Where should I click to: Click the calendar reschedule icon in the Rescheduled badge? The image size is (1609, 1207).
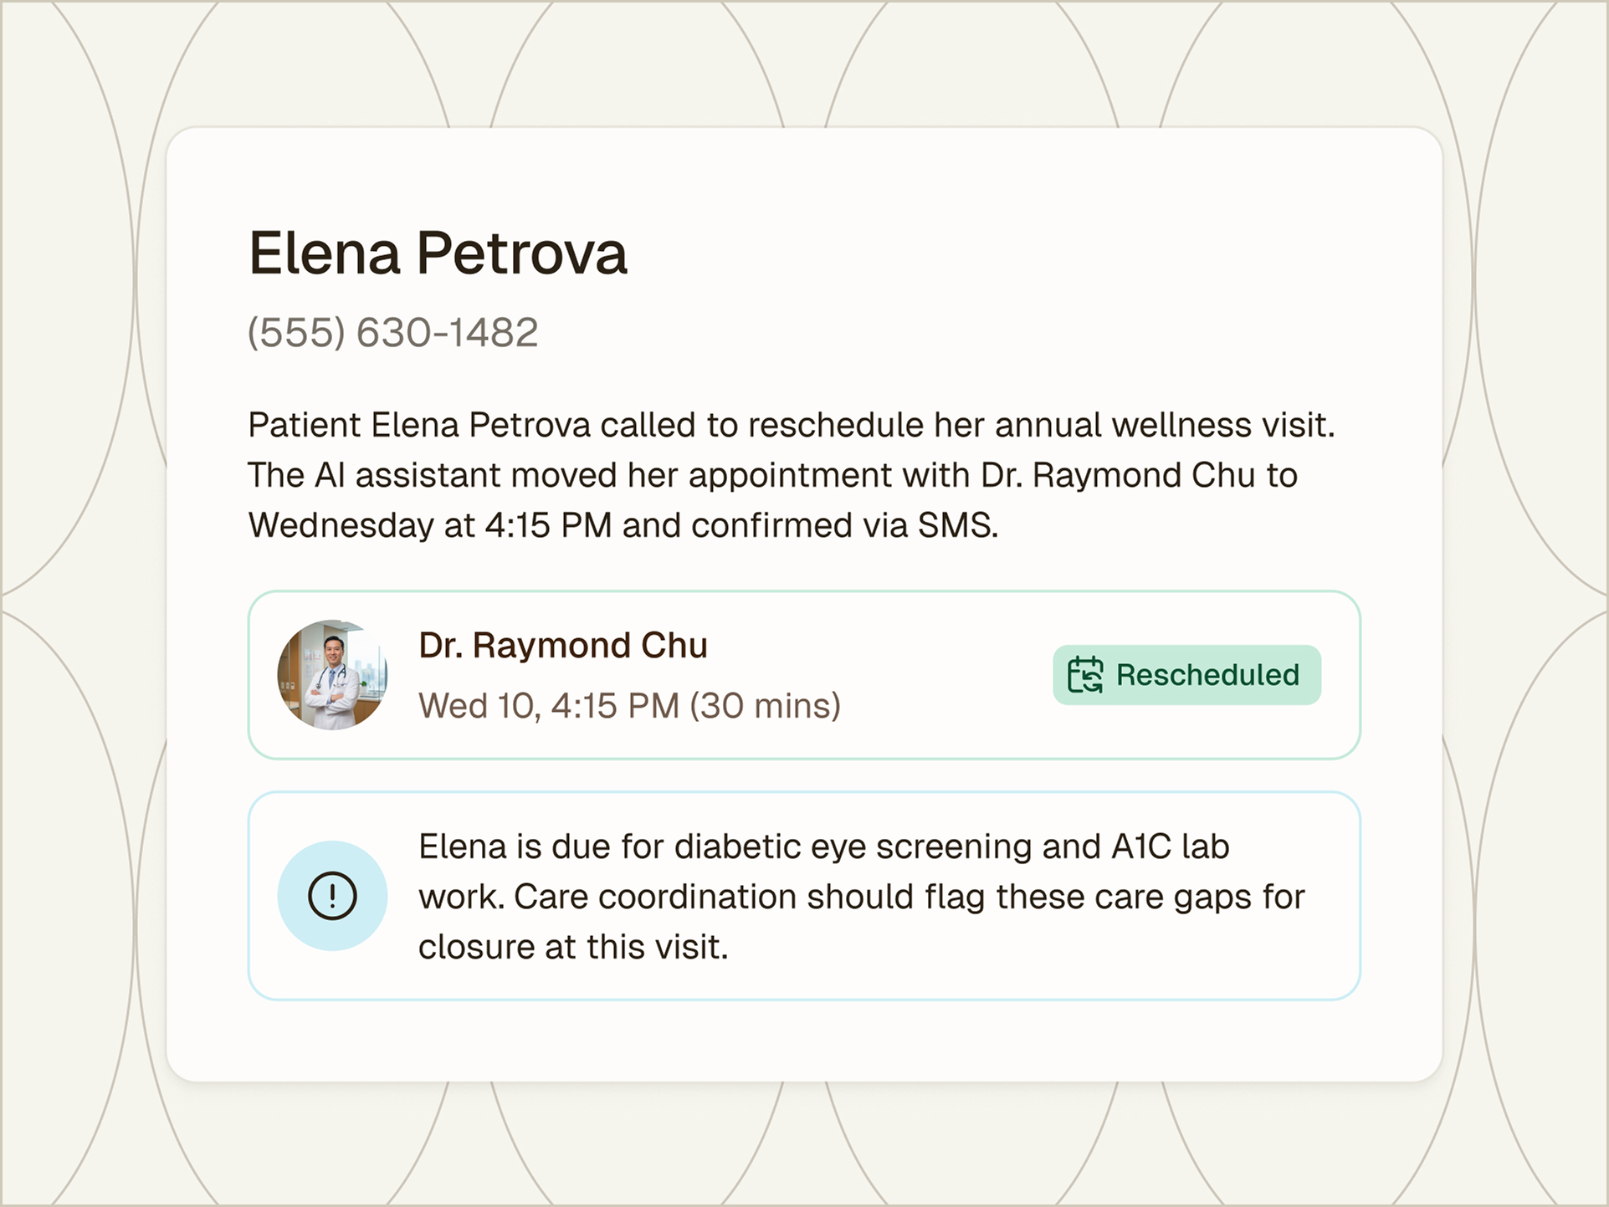pos(1086,675)
